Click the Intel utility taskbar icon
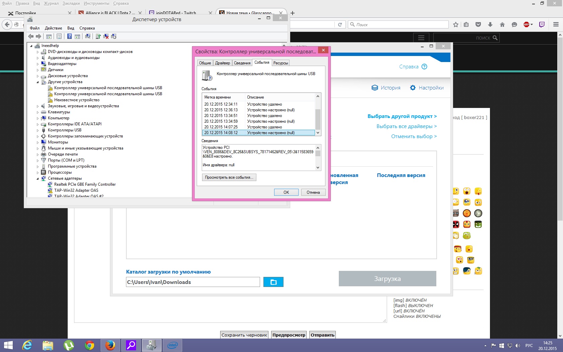This screenshot has width=563, height=352. click(x=173, y=345)
